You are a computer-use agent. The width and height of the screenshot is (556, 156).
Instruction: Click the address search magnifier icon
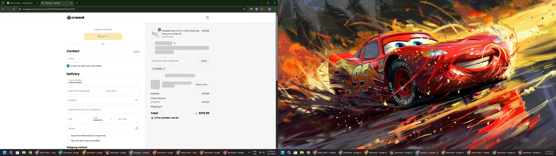click(136, 100)
